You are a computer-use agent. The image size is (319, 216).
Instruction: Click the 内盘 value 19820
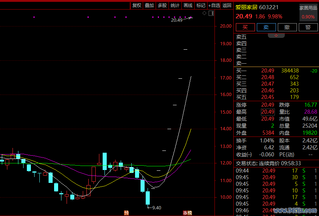310,133
